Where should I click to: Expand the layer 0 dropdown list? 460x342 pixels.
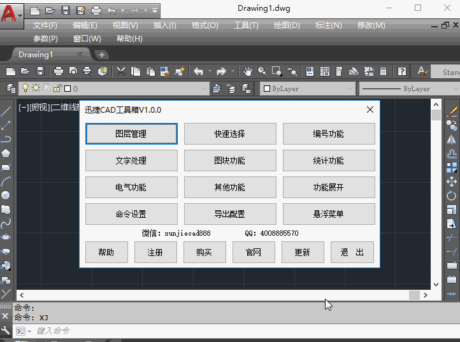click(x=203, y=89)
